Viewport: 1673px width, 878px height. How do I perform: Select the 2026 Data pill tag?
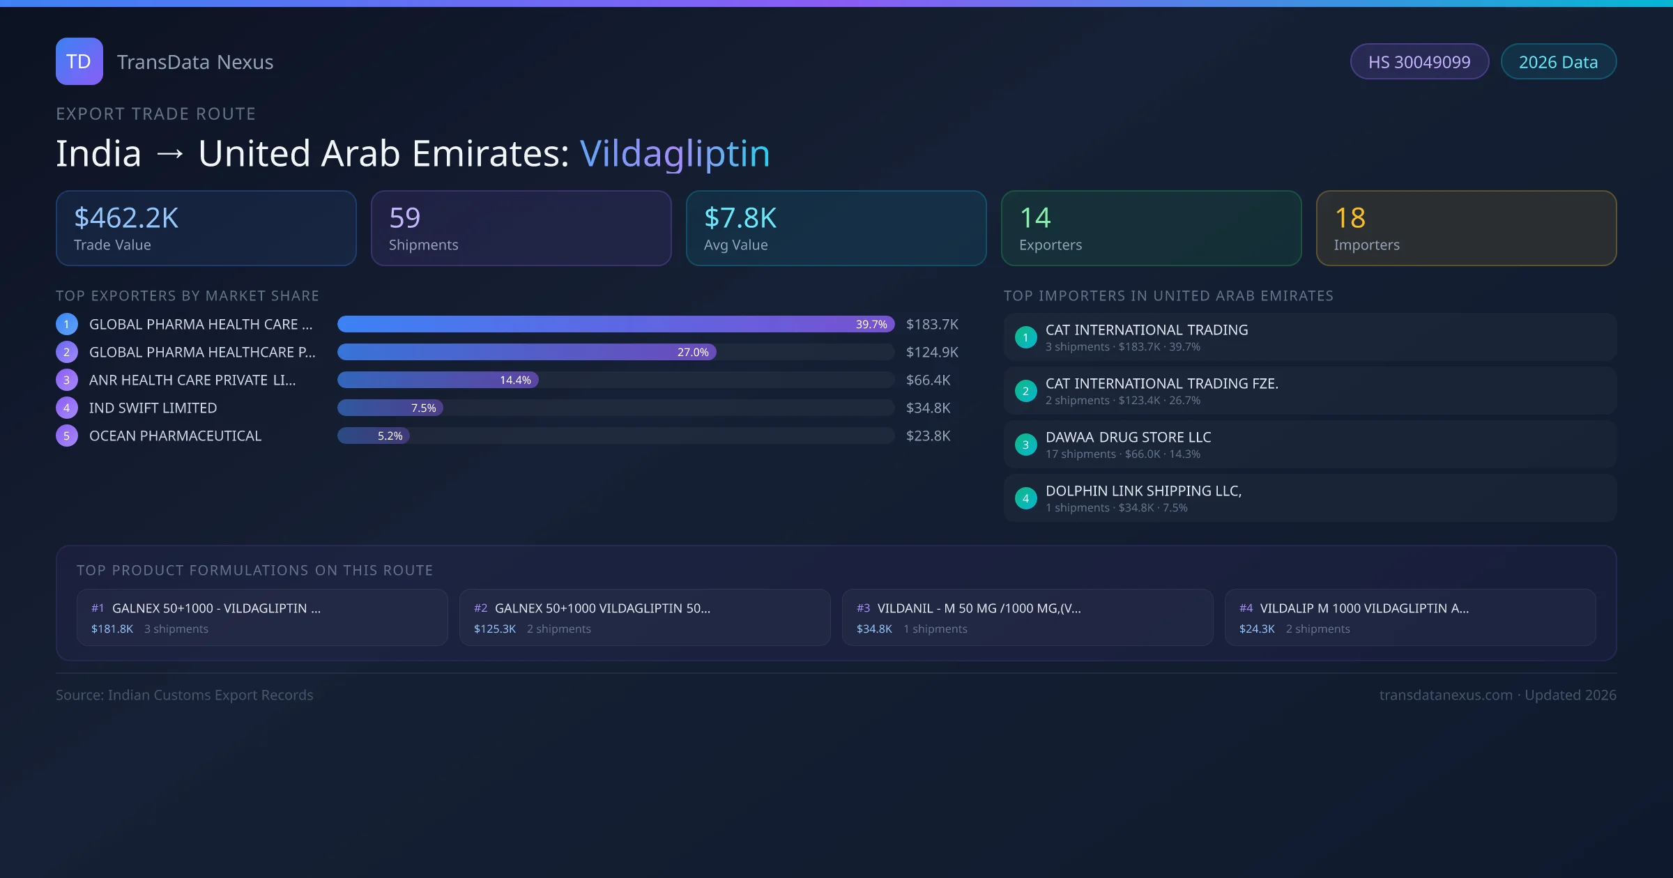[1557, 62]
